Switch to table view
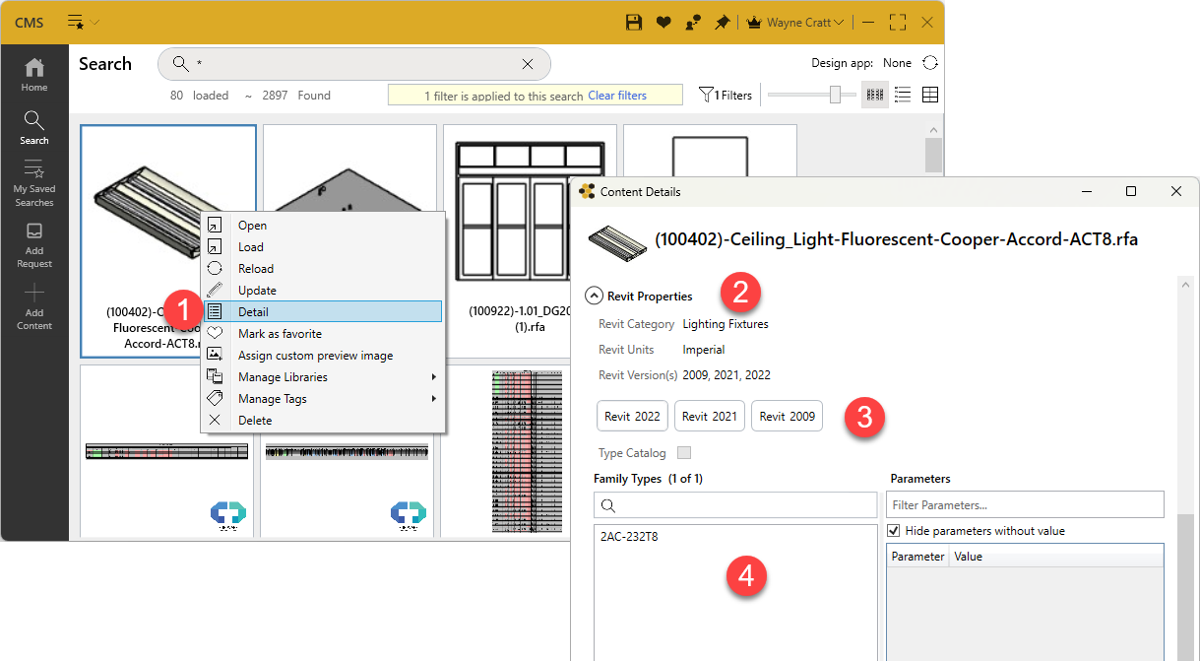 (x=929, y=95)
